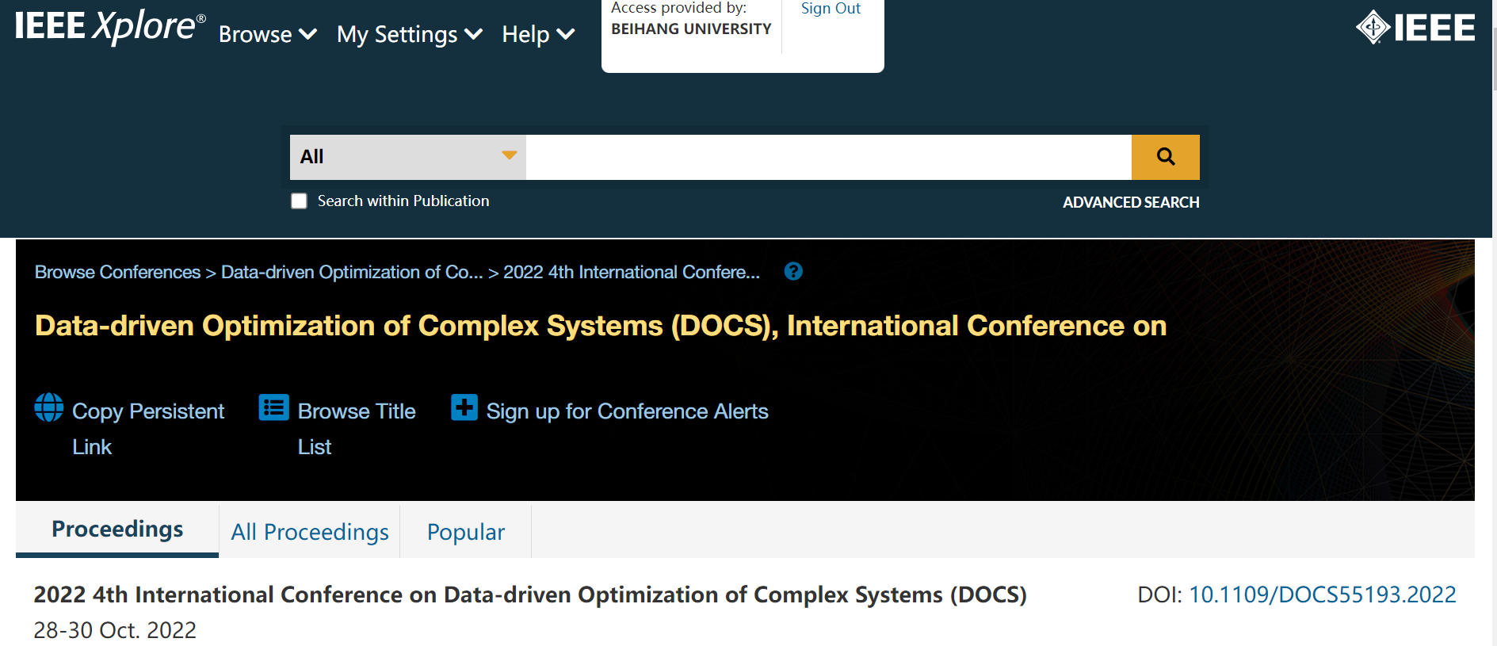Expand the My Settings menu
Image resolution: width=1497 pixels, height=646 pixels.
[409, 35]
